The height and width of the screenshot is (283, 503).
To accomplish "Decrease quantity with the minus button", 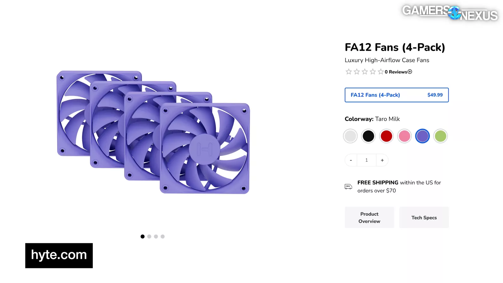I will click(351, 160).
